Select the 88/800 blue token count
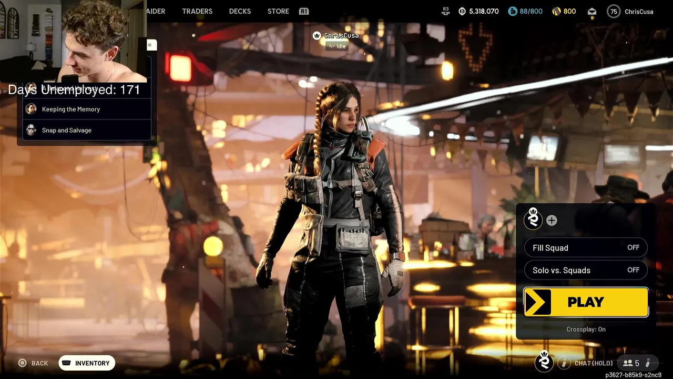The width and height of the screenshot is (673, 379). click(x=531, y=11)
